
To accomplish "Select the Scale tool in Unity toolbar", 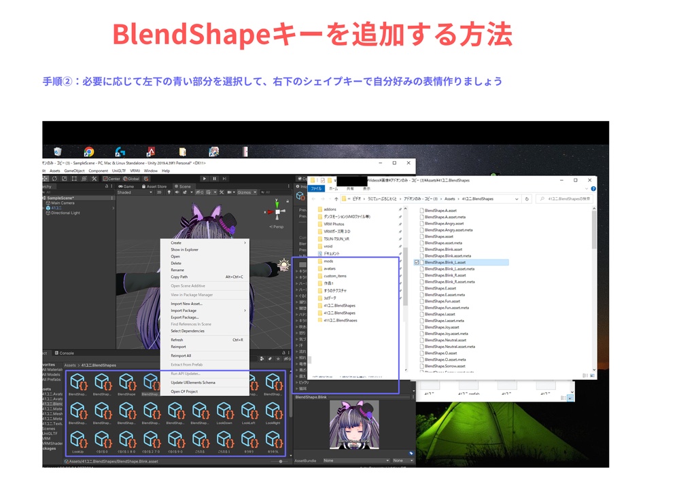I will (64, 178).
